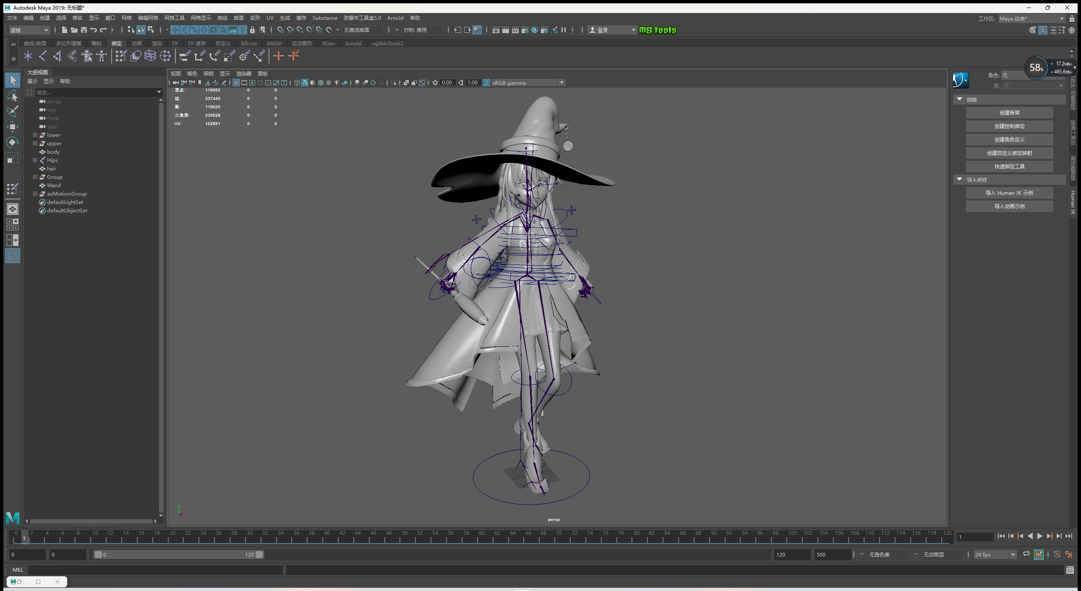The height and width of the screenshot is (591, 1081).
Task: Click the Save scene icon
Action: point(84,30)
